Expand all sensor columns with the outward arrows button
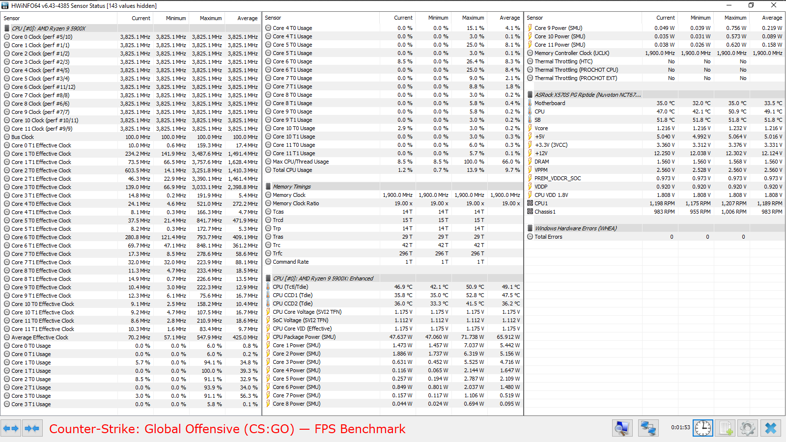This screenshot has height=442, width=786. tap(11, 428)
